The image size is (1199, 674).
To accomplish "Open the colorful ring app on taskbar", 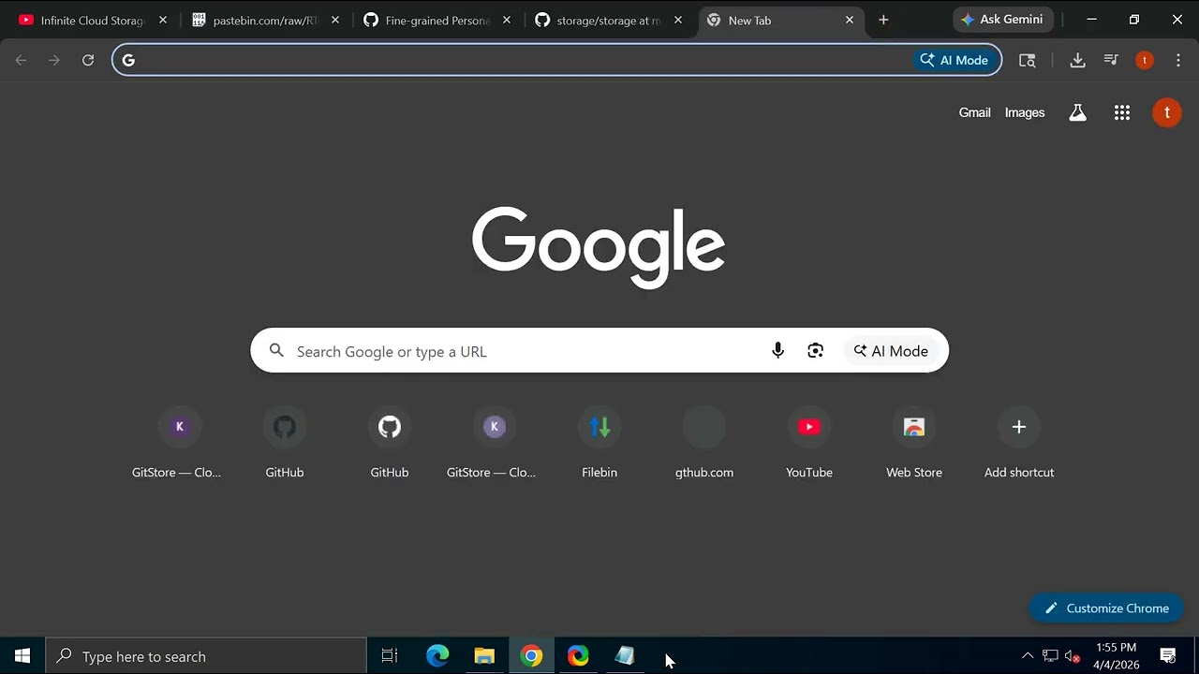I will click(578, 656).
